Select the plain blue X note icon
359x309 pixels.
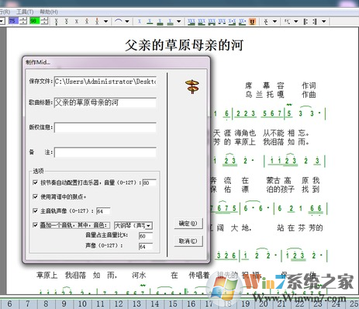pos(140,22)
